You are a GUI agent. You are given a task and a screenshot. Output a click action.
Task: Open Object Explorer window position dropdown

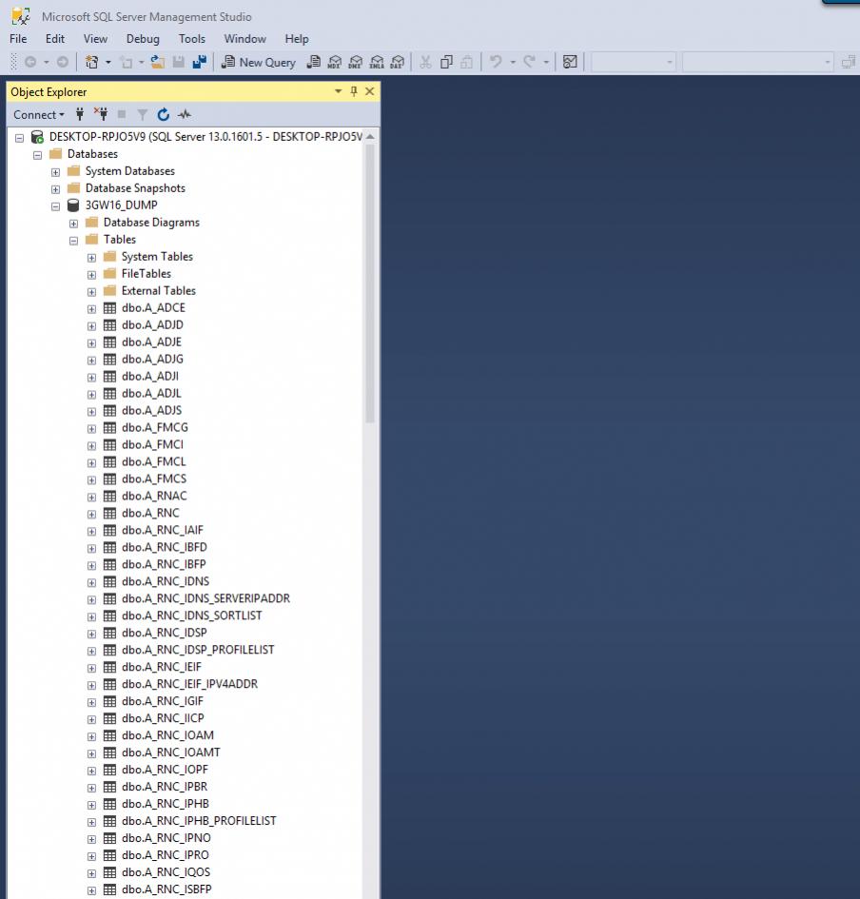pos(339,91)
